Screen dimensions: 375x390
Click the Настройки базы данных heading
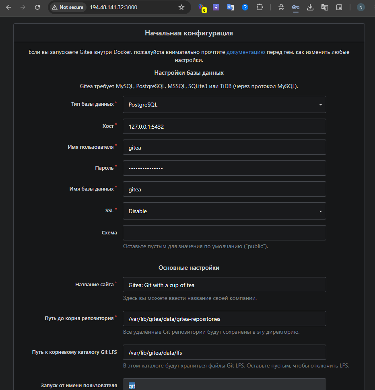[189, 73]
